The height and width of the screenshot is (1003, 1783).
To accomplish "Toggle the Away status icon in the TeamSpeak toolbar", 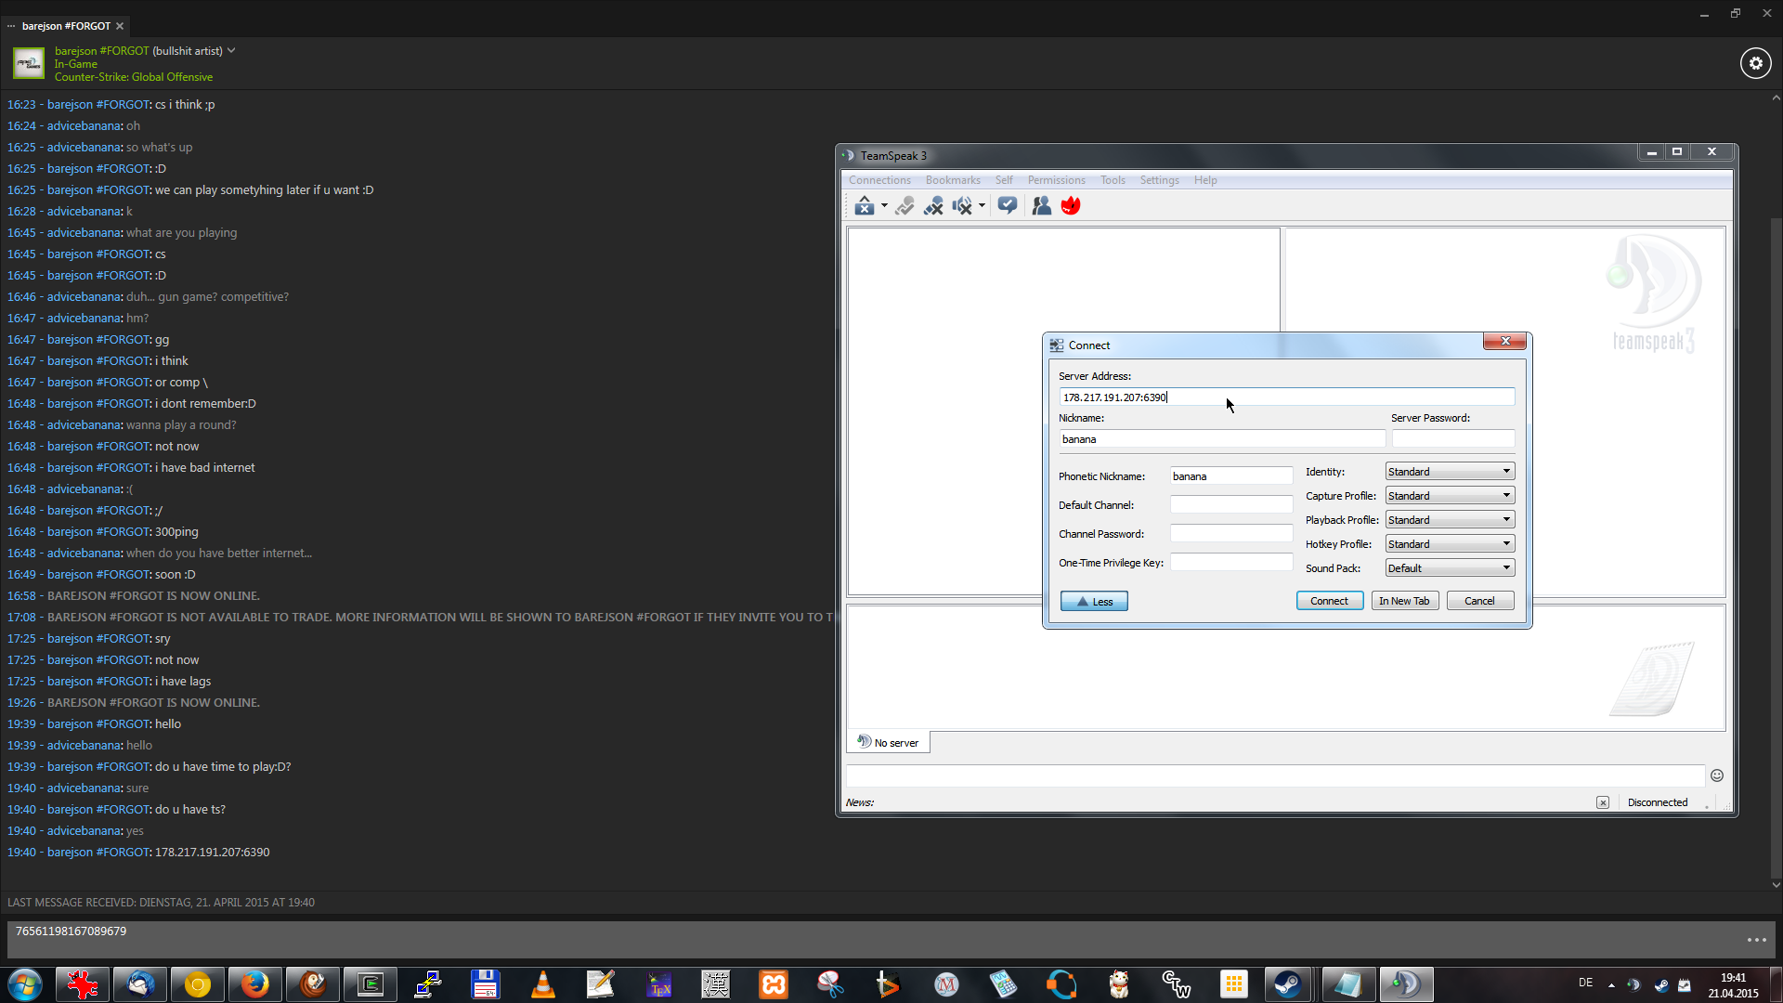I will [x=864, y=206].
